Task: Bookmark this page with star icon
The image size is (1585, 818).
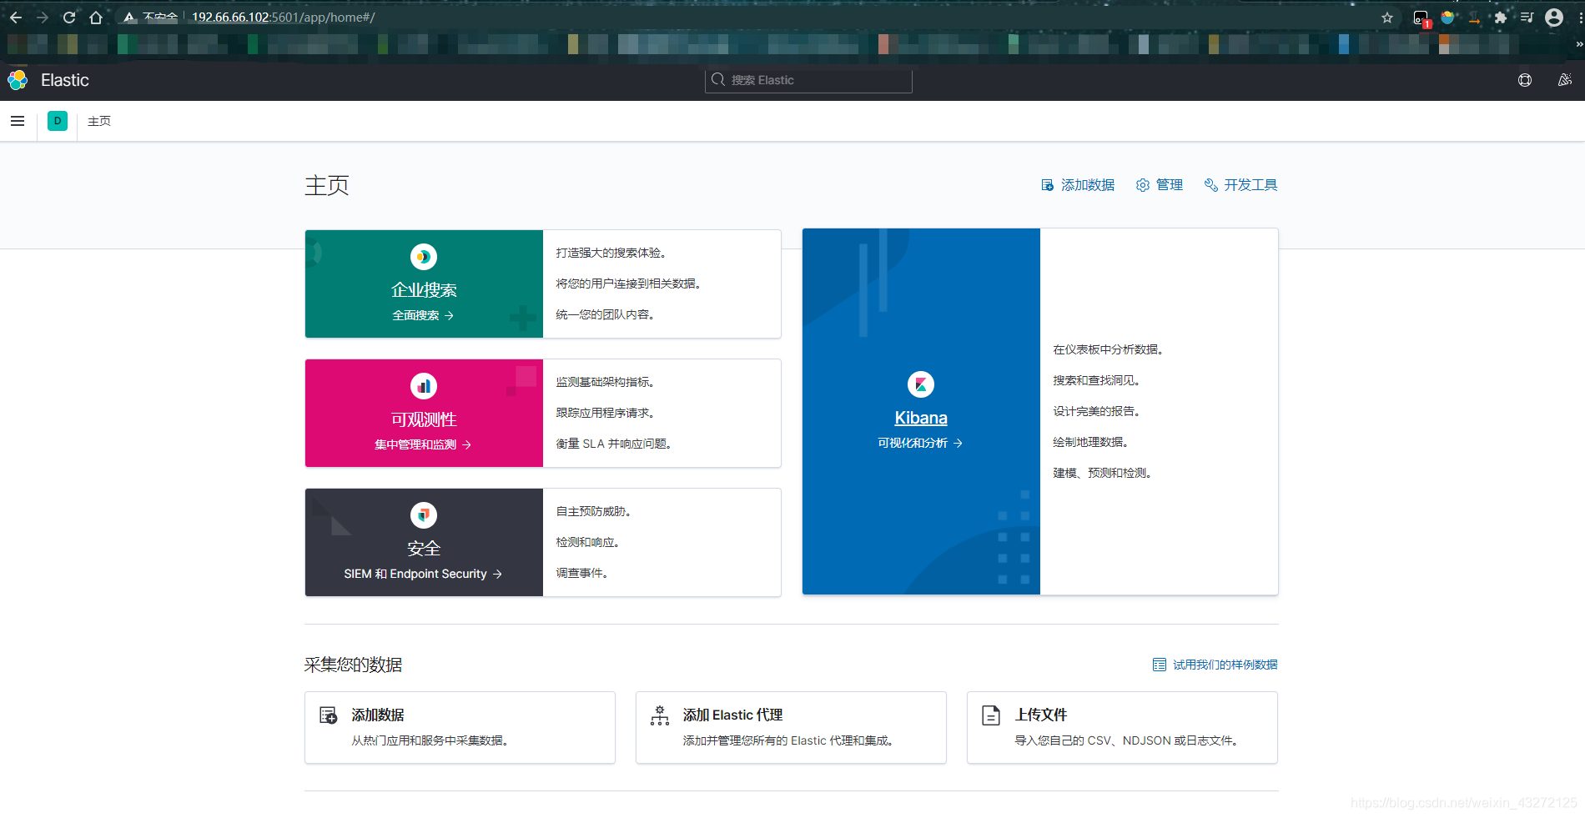Action: [1387, 18]
